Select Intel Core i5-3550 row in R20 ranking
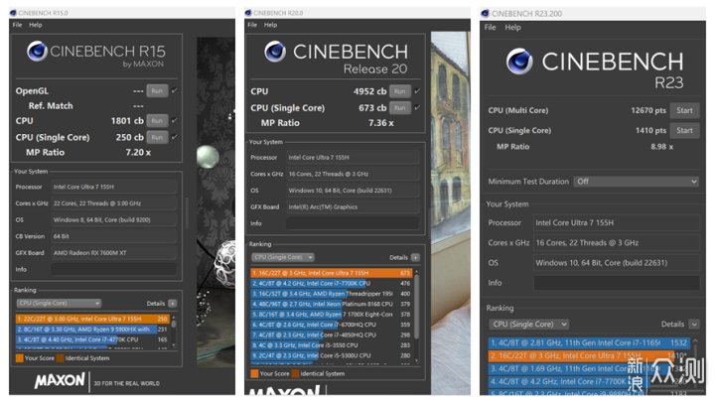 tap(332, 345)
